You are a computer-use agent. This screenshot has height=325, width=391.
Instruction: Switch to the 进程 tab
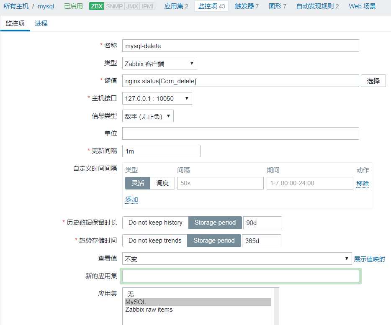[x=41, y=23]
